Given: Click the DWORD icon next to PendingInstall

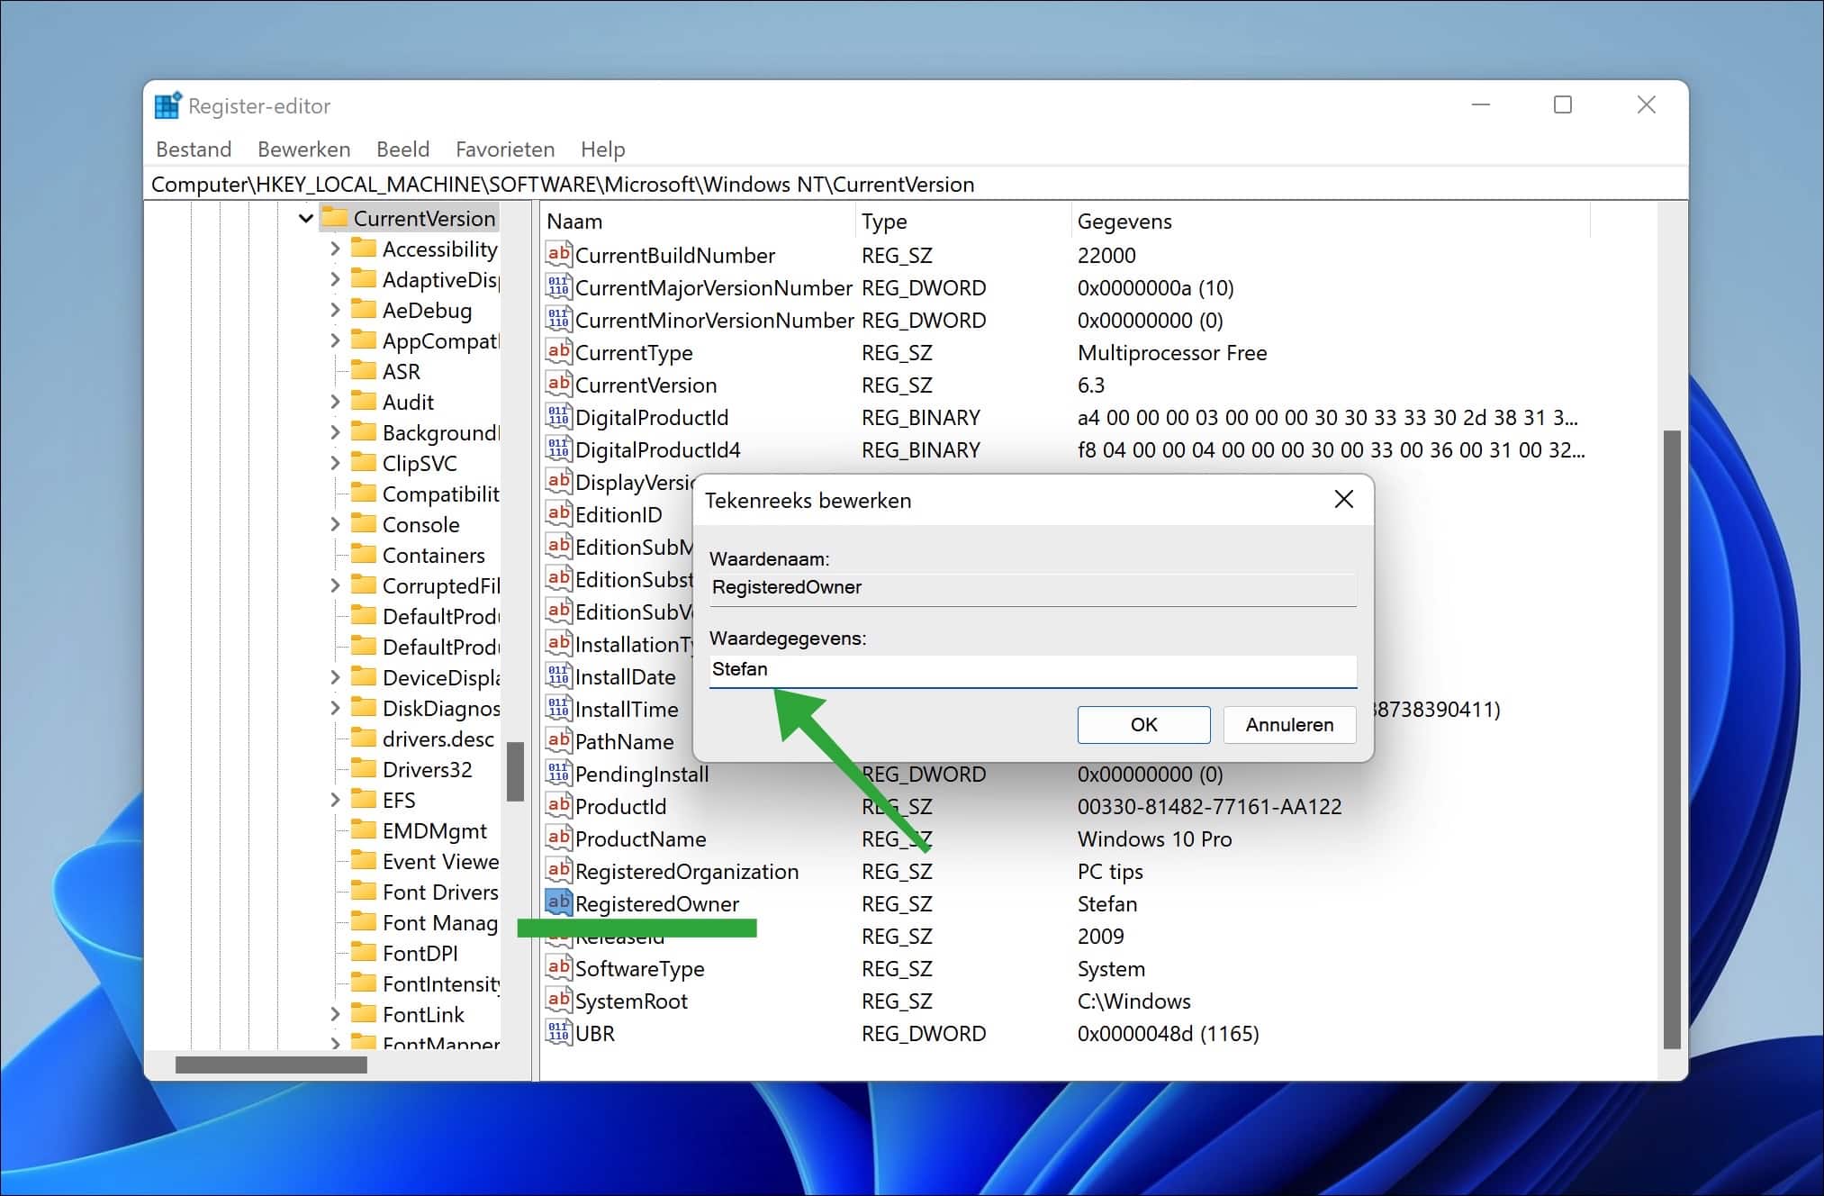Looking at the screenshot, I should (x=557, y=774).
